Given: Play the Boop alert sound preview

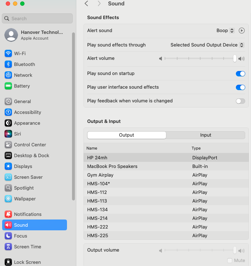Looking at the screenshot, I should 242,31.
